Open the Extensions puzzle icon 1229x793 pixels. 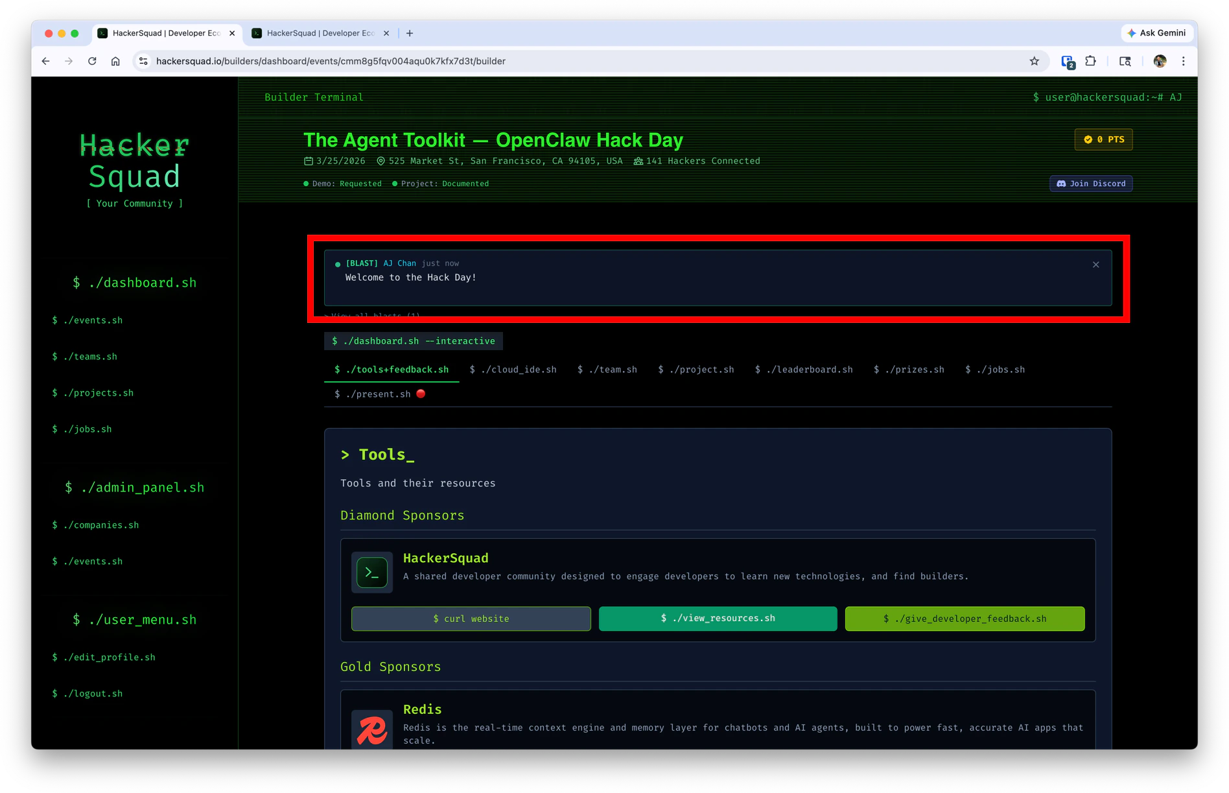point(1090,61)
